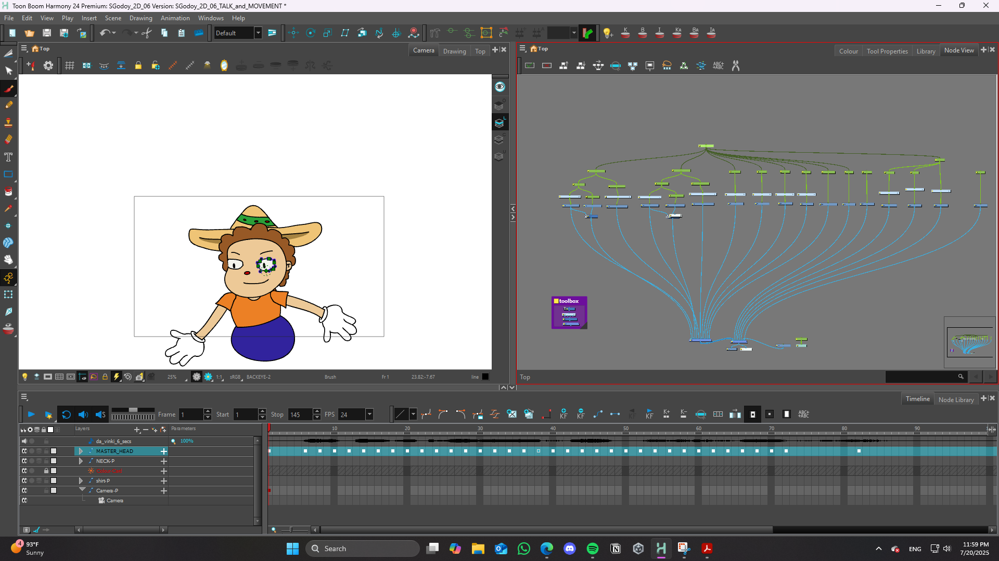Open Spotify from the taskbar
Screen dimensions: 999x561
pyautogui.click(x=592, y=549)
